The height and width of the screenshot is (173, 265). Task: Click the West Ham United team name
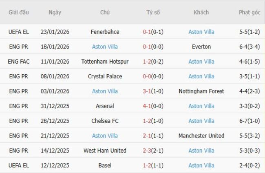[105, 151]
